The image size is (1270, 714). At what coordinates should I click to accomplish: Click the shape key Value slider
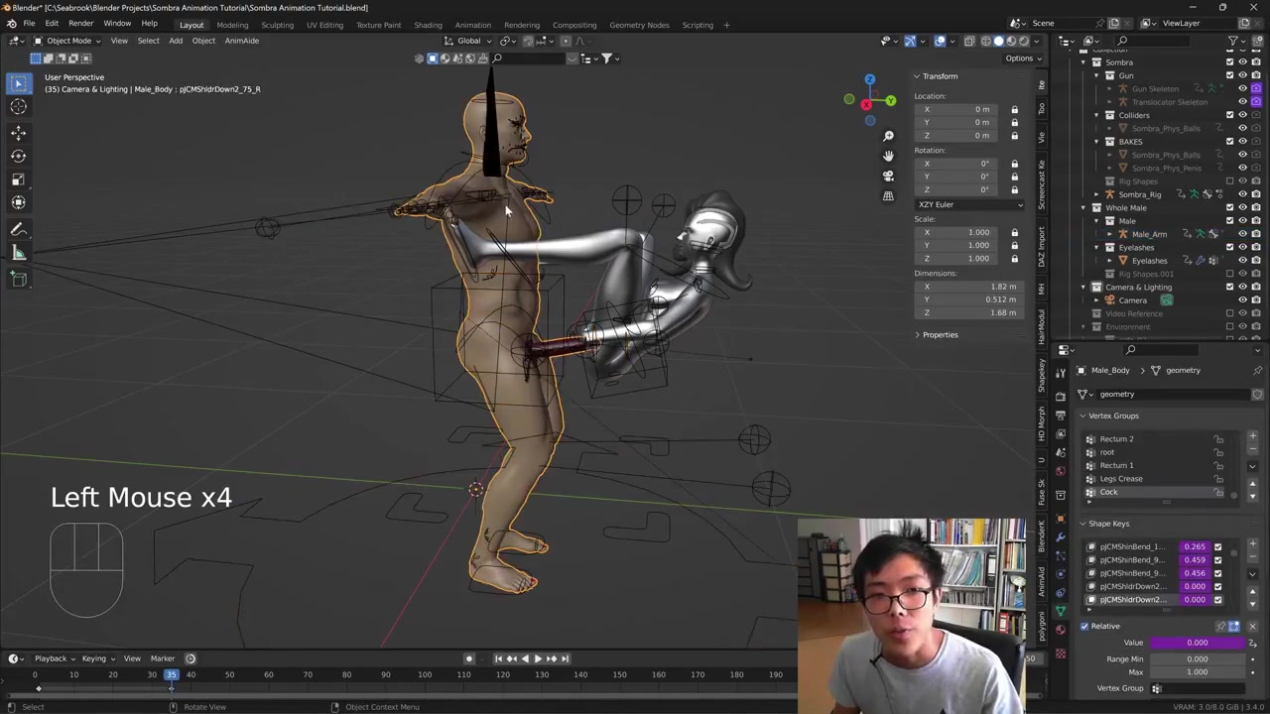point(1197,643)
